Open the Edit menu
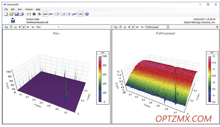The height and width of the screenshot is (127, 220). coord(13,9)
